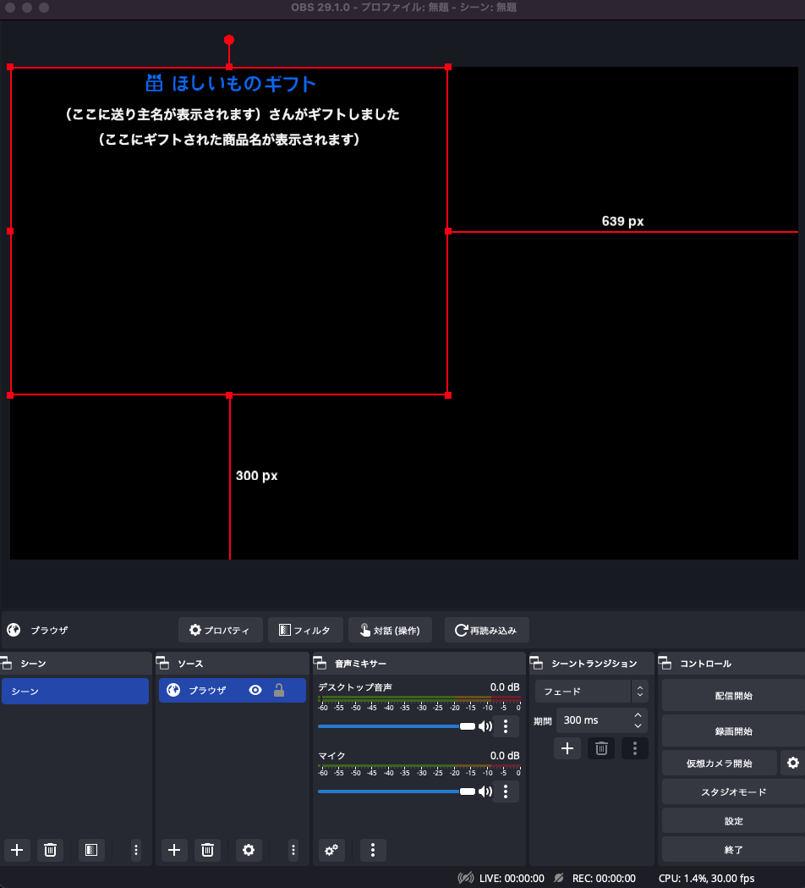Add a new scene with the plus icon
This screenshot has width=805, height=888.
(x=17, y=850)
